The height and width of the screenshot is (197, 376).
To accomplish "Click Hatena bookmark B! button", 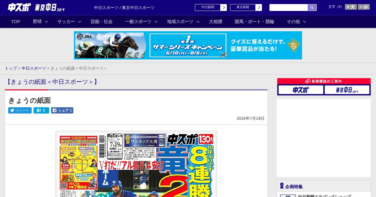I will (x=41, y=110).
